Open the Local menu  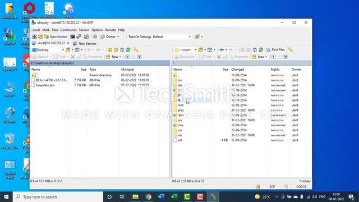click(x=36, y=30)
